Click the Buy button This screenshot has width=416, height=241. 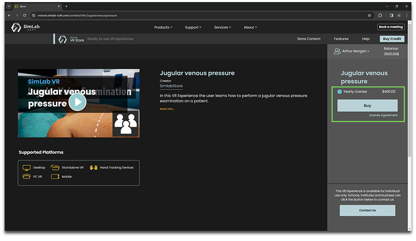pos(367,106)
